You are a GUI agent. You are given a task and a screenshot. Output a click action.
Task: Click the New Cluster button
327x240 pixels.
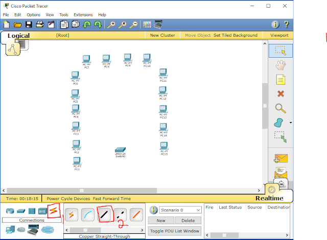tap(162, 35)
